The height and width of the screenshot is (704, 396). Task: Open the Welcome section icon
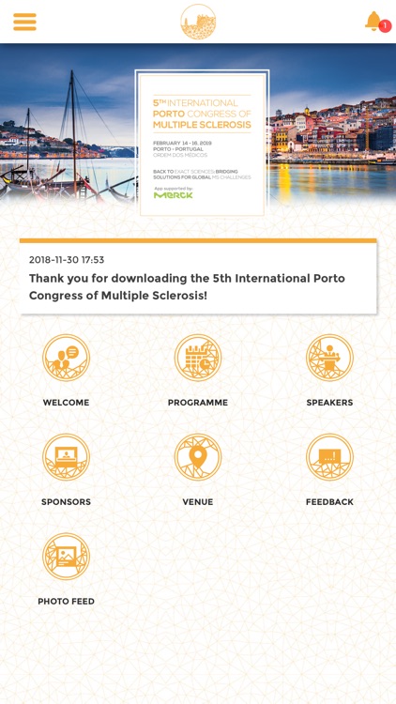[66, 358]
